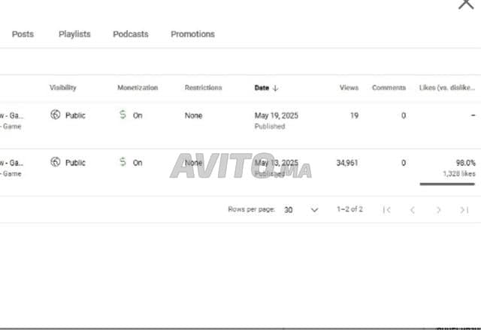The image size is (481, 330).
Task: Click the descending sort arrow next to Date
Action: tap(275, 88)
